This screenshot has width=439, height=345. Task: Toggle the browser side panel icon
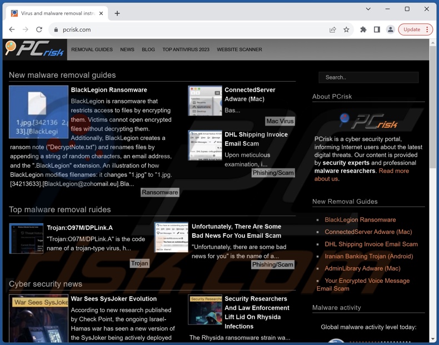tap(377, 29)
